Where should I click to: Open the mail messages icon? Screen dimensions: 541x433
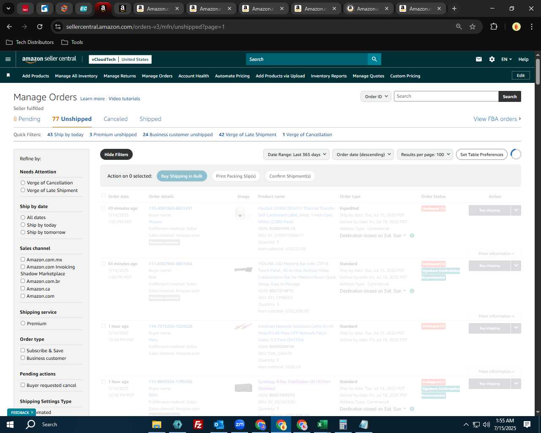[x=479, y=59]
